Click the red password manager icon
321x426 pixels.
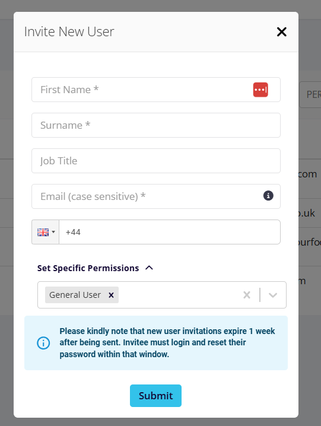[260, 90]
